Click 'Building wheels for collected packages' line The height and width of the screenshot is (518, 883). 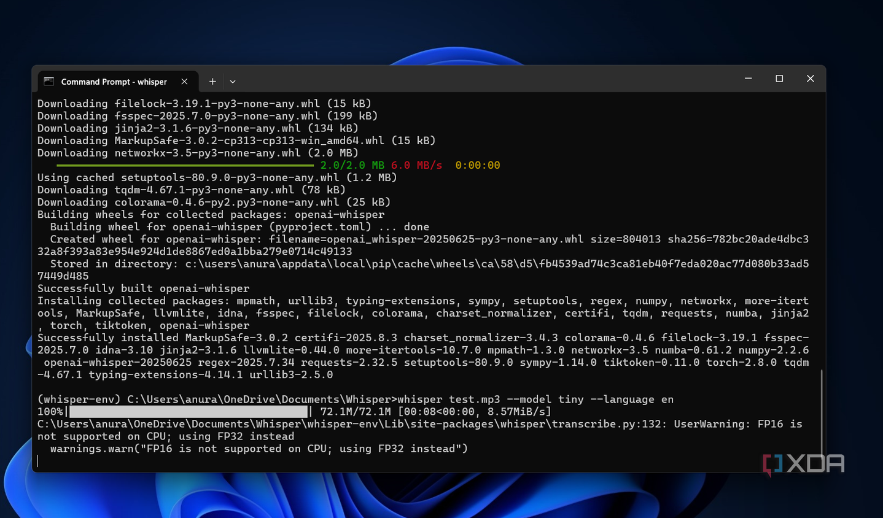tap(211, 214)
